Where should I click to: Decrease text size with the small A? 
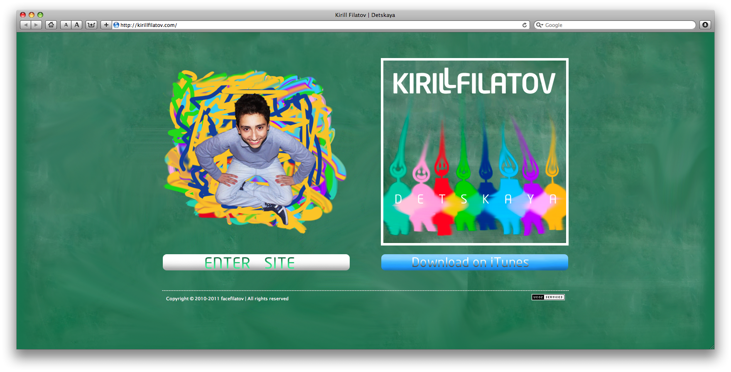(x=66, y=25)
